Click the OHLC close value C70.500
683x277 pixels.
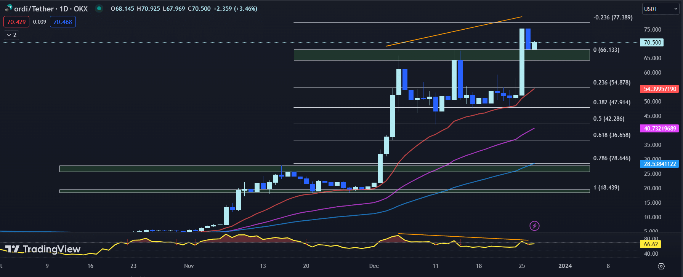pos(199,8)
